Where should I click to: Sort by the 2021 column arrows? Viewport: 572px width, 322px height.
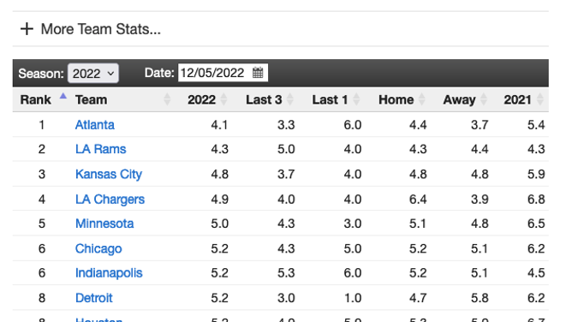[540, 99]
